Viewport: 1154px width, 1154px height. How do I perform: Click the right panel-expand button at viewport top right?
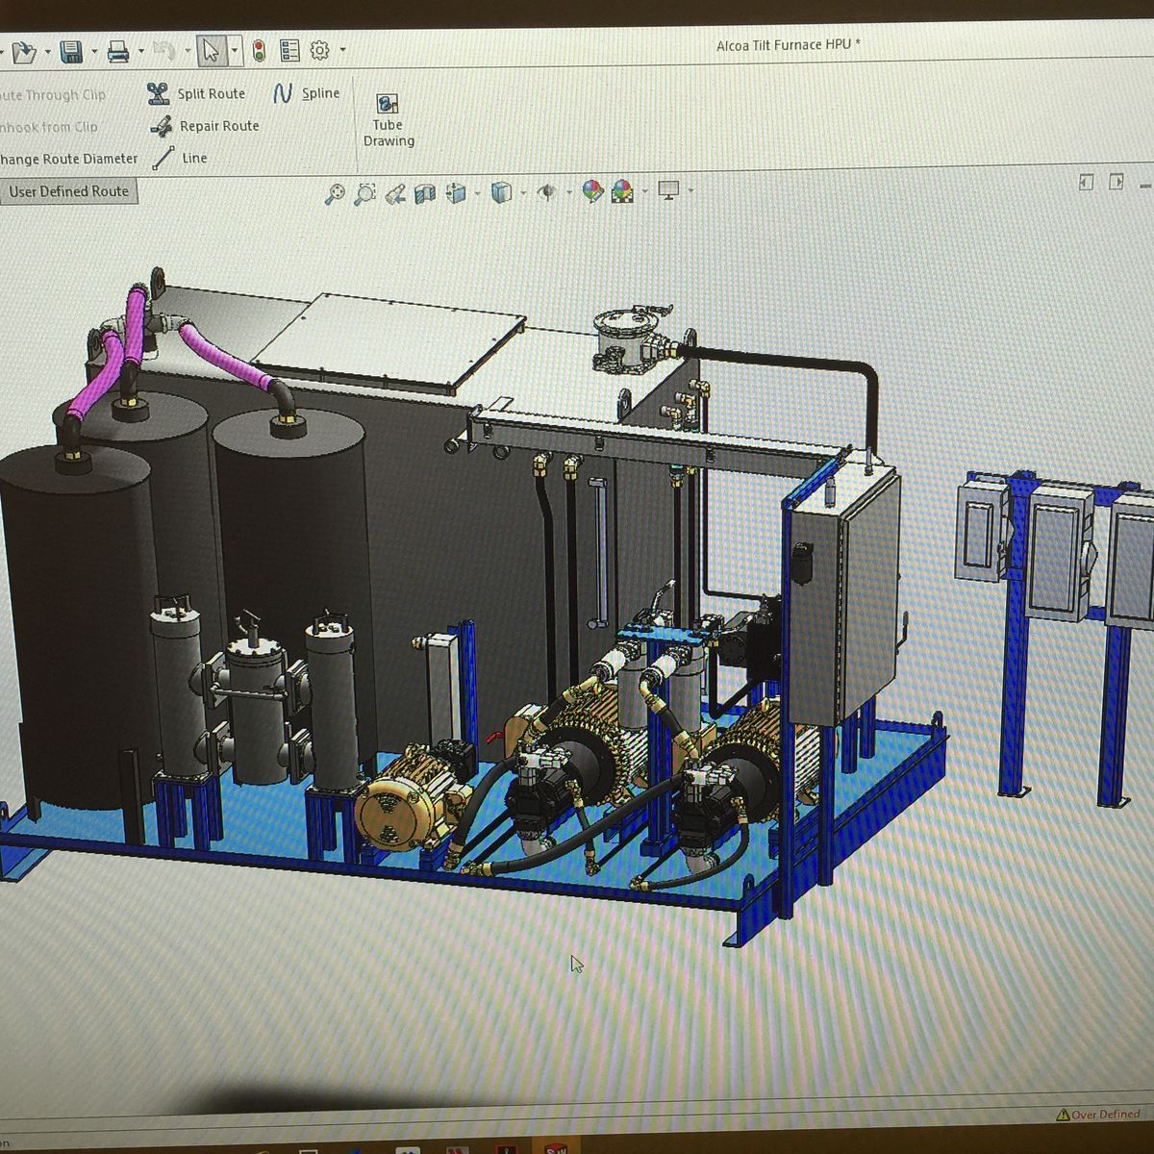1116,182
